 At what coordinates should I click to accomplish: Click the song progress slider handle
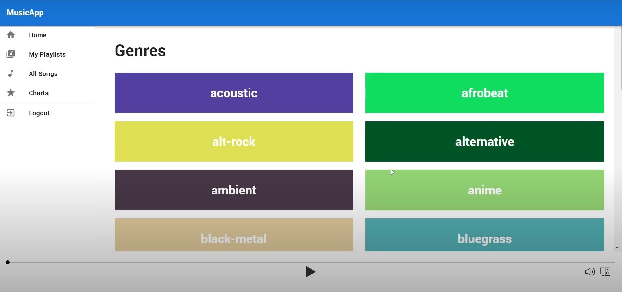point(8,262)
